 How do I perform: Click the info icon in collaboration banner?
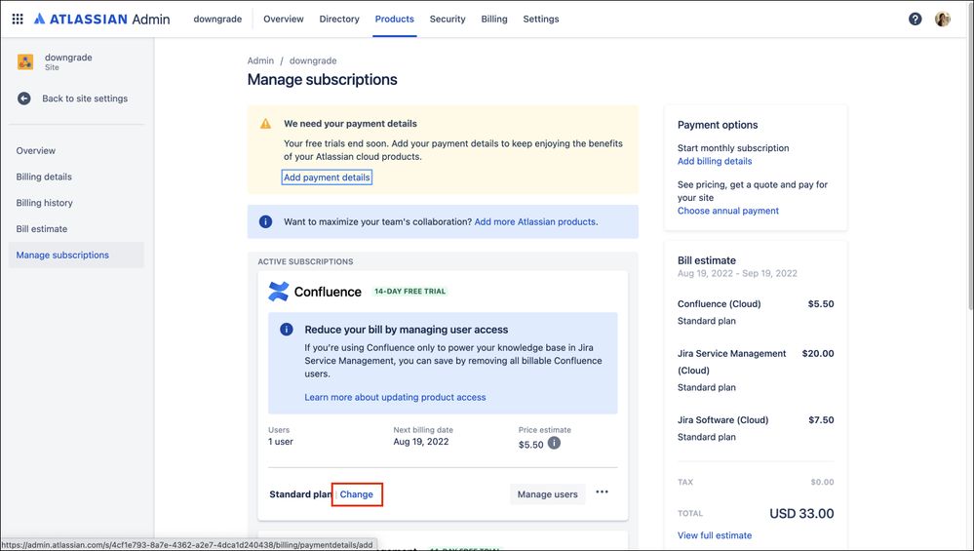coord(265,221)
